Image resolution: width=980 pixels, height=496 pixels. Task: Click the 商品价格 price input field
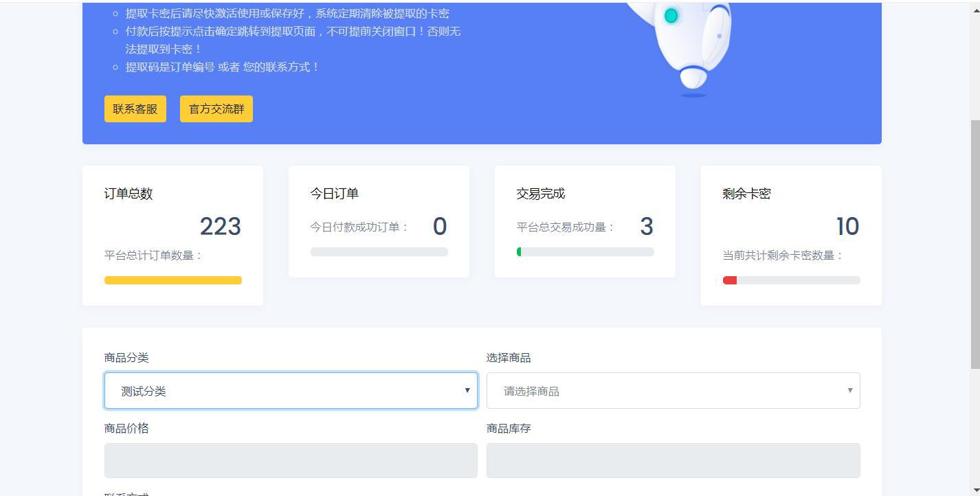(291, 460)
